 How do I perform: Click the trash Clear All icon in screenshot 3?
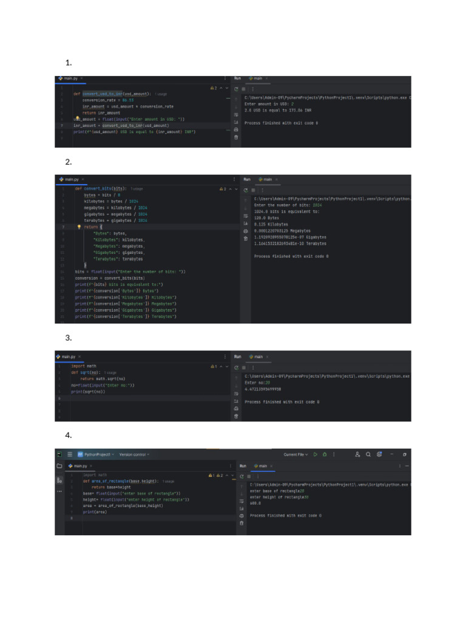tap(236, 416)
